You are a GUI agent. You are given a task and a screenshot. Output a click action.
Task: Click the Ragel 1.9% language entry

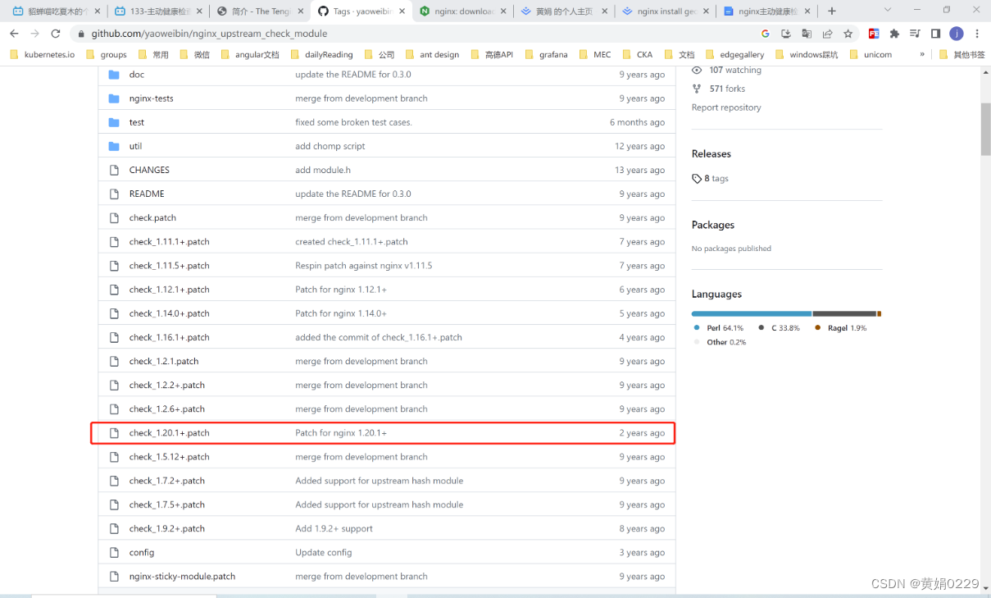pos(841,328)
